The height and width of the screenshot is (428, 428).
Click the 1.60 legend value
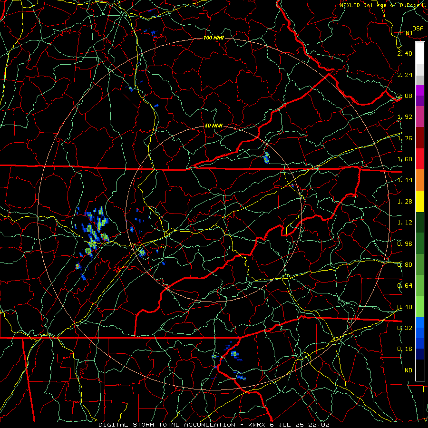405,159
